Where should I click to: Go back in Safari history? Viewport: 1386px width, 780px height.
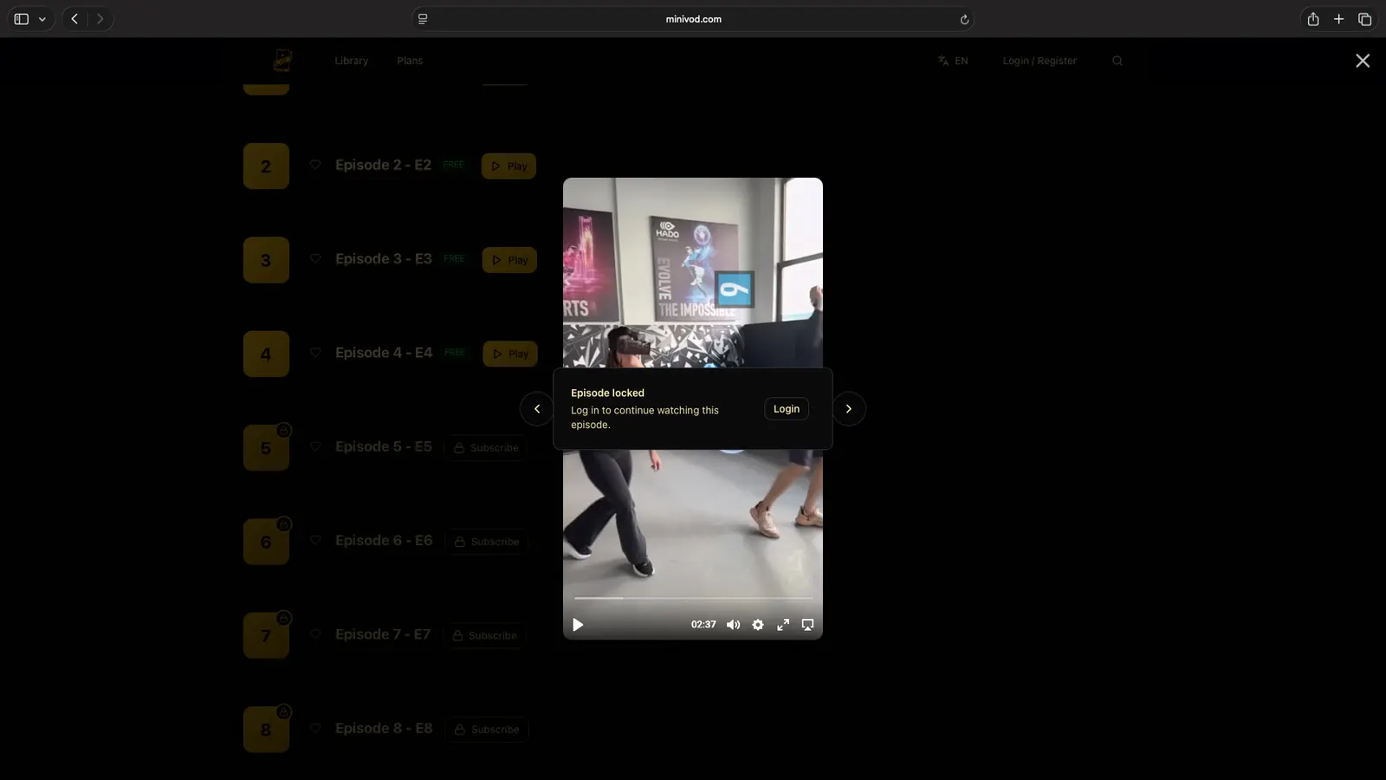74,19
